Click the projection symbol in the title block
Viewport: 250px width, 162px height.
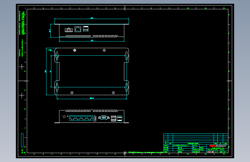click(210, 152)
